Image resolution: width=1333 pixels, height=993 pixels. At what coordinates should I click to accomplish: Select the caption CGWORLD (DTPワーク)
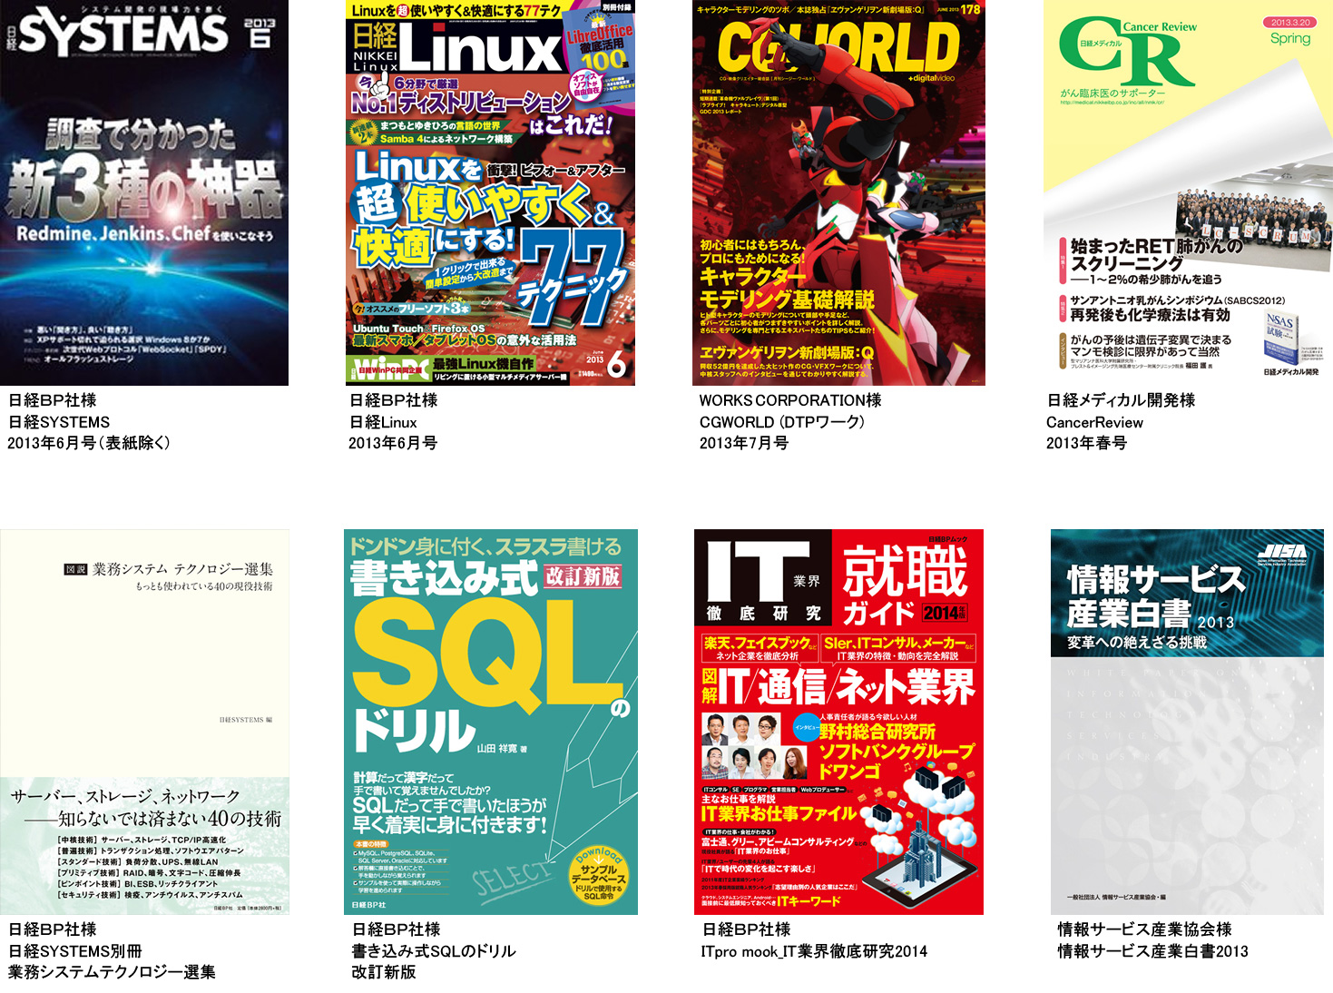pos(782,422)
